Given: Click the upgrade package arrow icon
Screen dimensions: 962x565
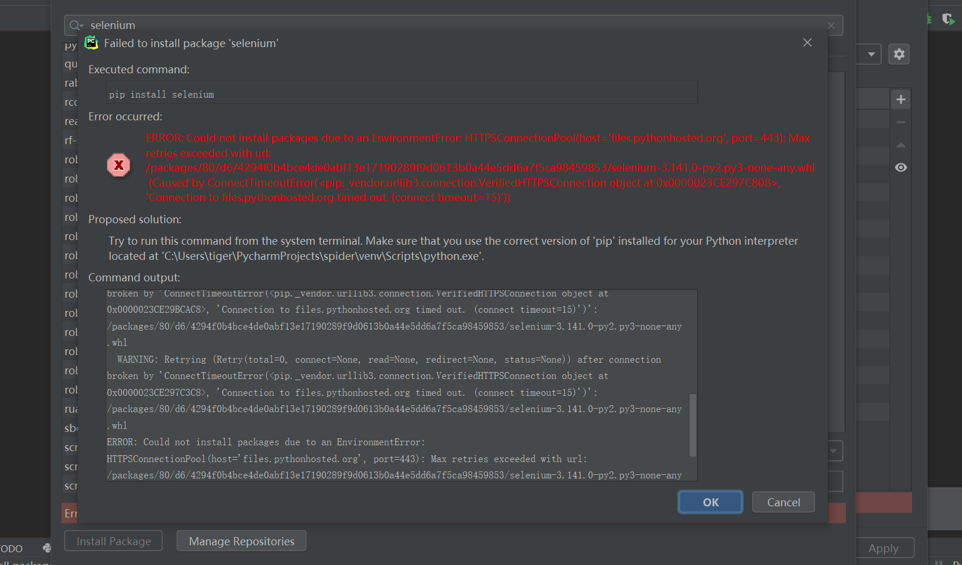Looking at the screenshot, I should [900, 145].
